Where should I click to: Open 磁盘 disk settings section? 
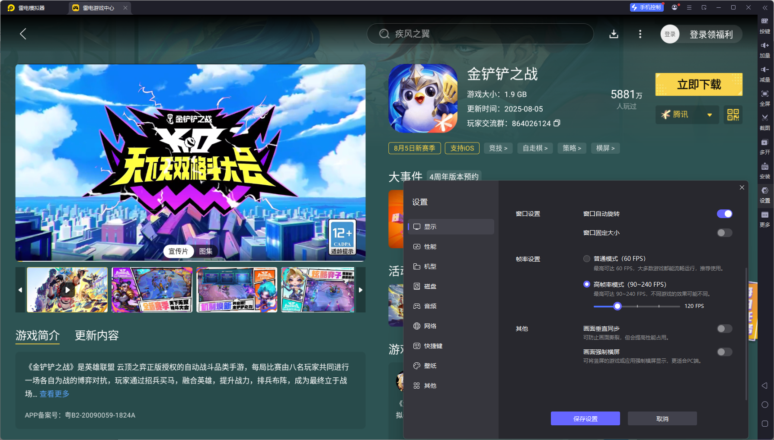(451, 286)
